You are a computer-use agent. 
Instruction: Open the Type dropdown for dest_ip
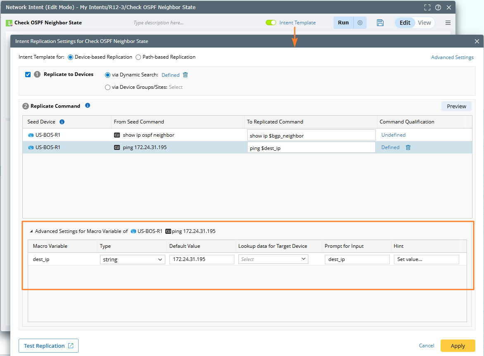pos(132,259)
